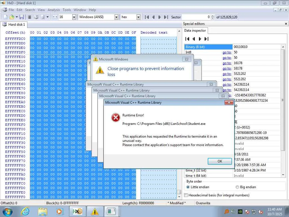
Task: Open the hex offset base dropdown
Action: [x=138, y=17]
